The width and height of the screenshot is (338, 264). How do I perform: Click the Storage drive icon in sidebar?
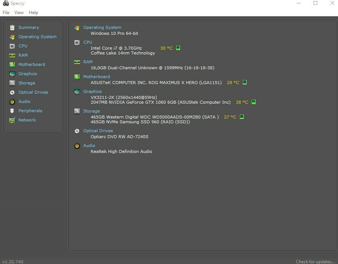(12, 83)
